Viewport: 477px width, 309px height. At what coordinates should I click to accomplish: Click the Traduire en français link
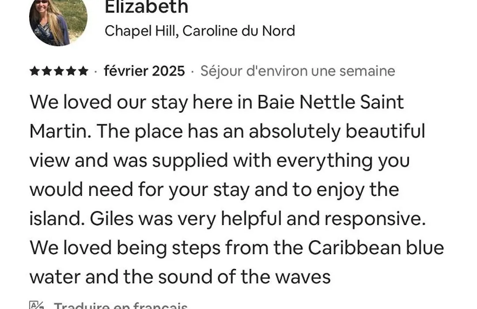click(121, 305)
